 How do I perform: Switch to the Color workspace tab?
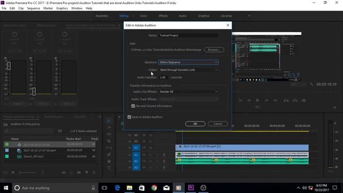(144, 16)
